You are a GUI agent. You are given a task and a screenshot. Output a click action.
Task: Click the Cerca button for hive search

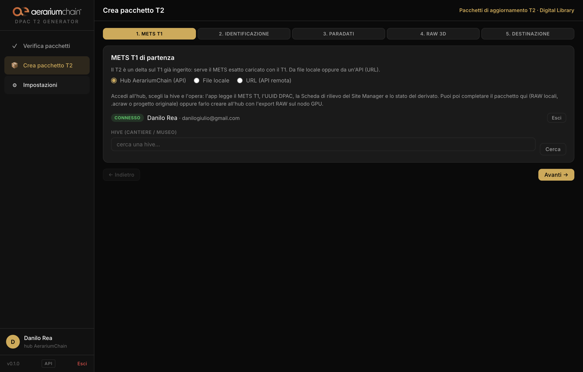coord(553,149)
